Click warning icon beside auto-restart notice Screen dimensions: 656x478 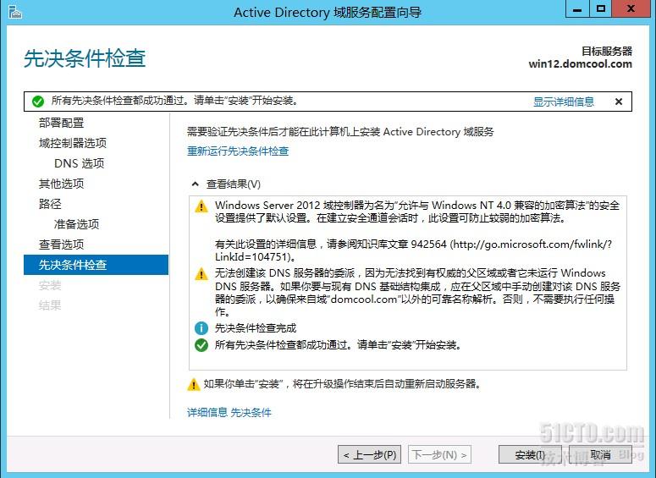pos(193,384)
